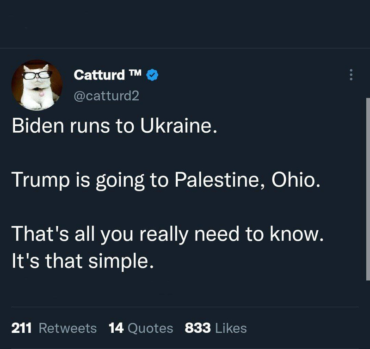View the Retweets list

coord(68,328)
